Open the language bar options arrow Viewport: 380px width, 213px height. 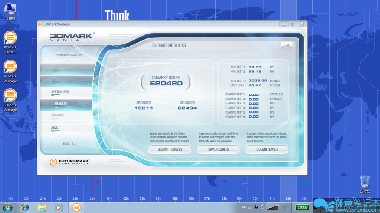262,209
